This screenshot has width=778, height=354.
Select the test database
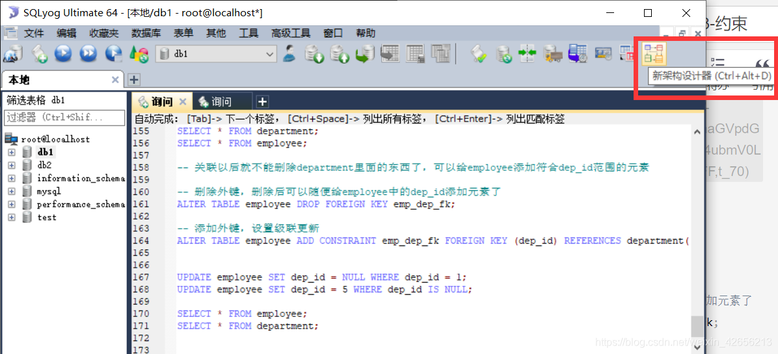(x=47, y=217)
